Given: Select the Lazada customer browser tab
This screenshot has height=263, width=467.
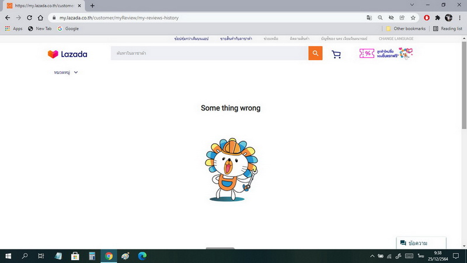Looking at the screenshot, I should pyautogui.click(x=44, y=6).
